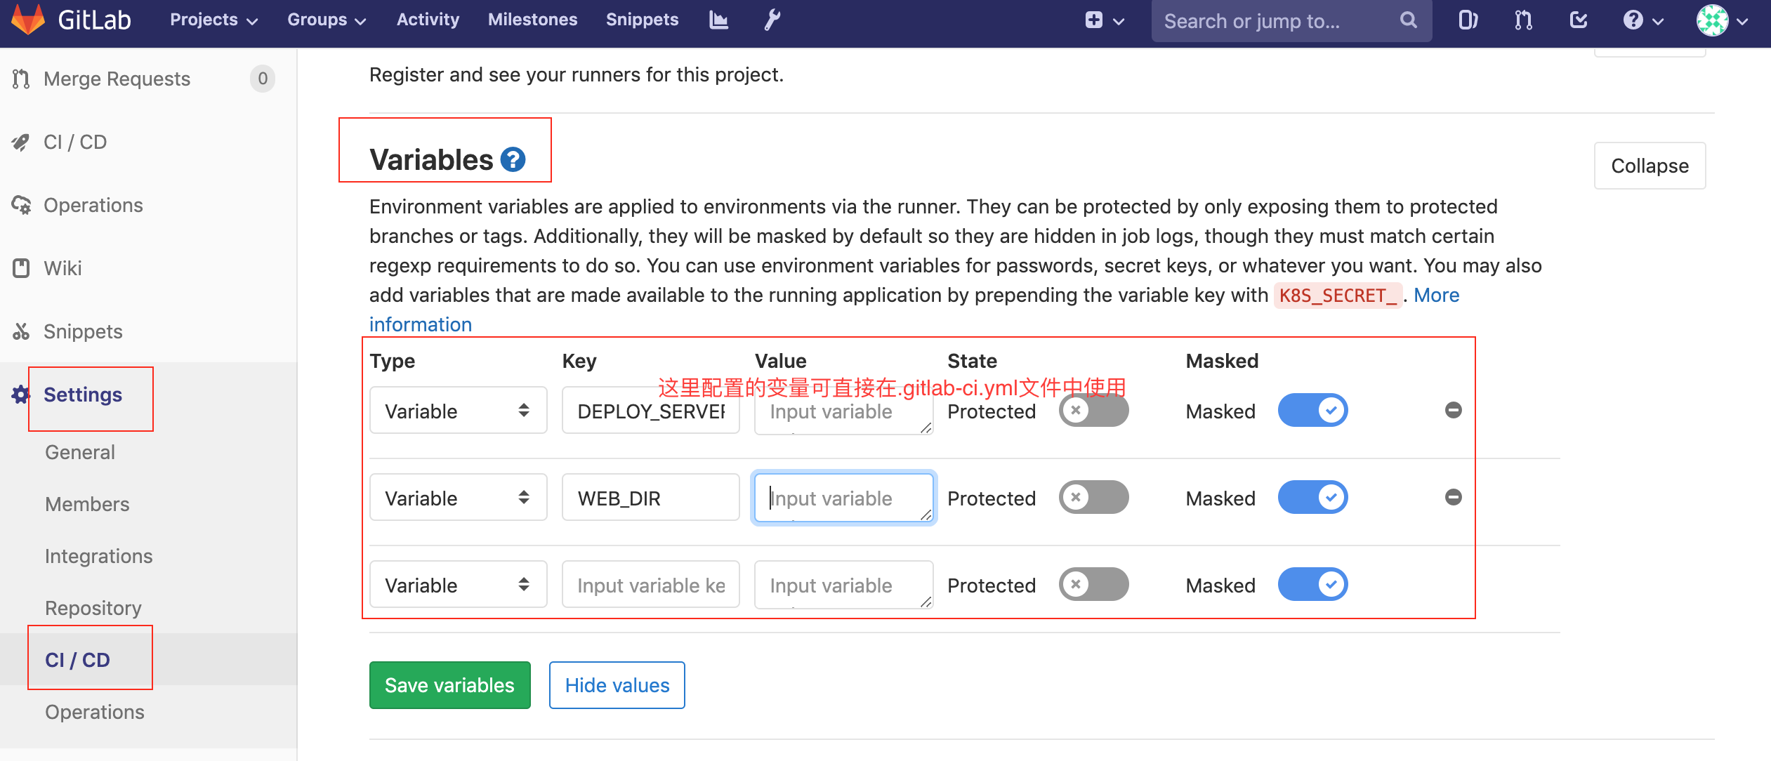Open the todos checkmark icon

(x=1577, y=20)
